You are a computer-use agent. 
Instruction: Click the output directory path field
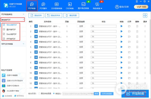click(78, 94)
